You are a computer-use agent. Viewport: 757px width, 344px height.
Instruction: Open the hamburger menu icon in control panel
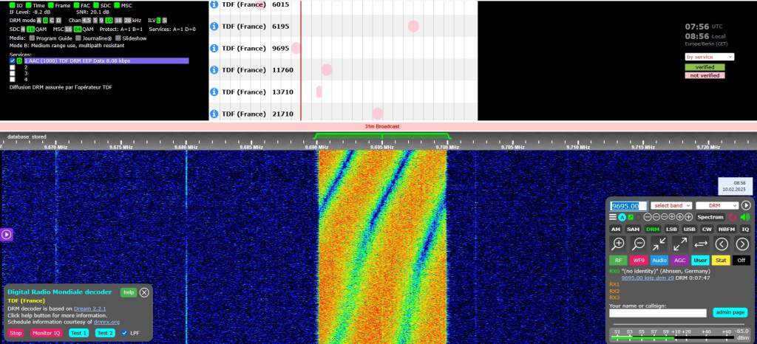pos(612,217)
